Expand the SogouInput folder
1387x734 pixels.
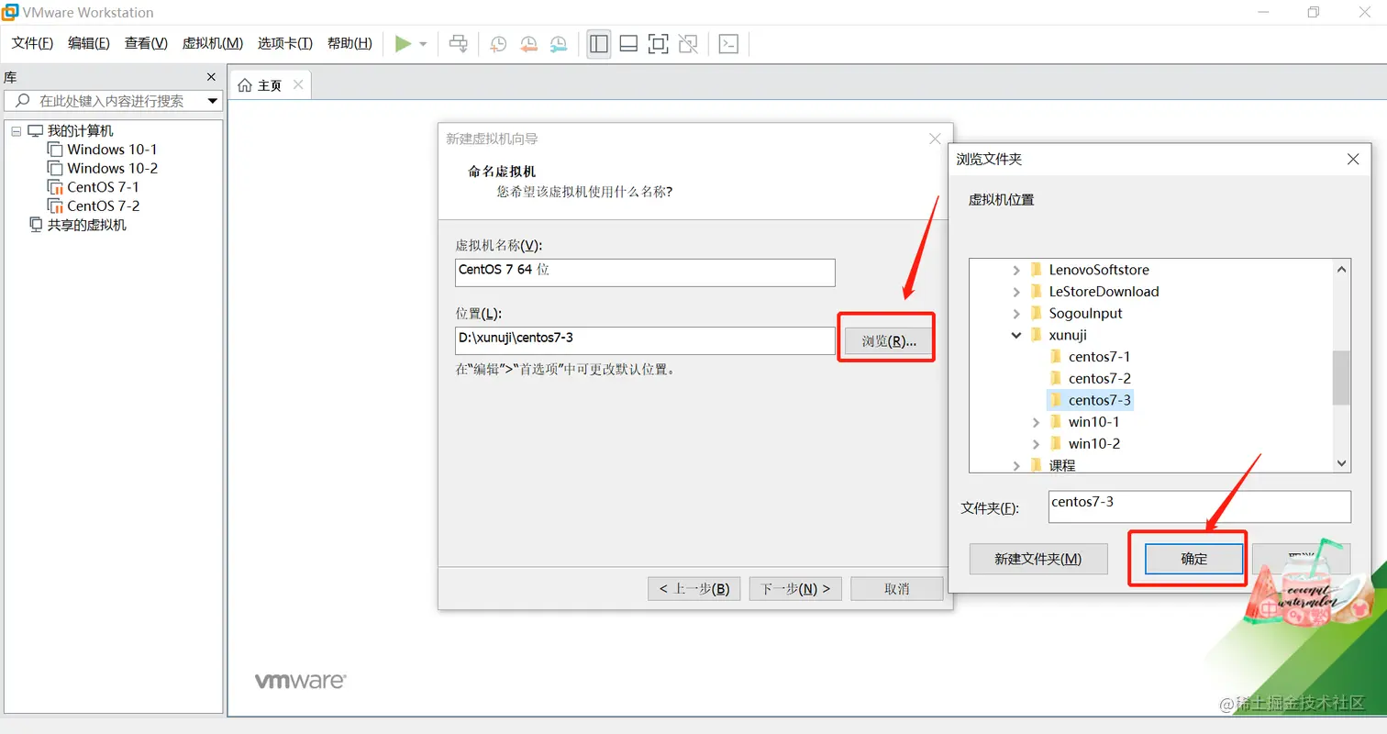pos(1015,314)
